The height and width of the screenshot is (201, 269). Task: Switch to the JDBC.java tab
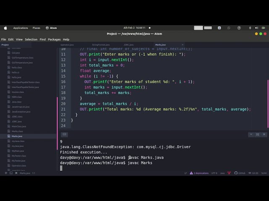tap(129, 45)
